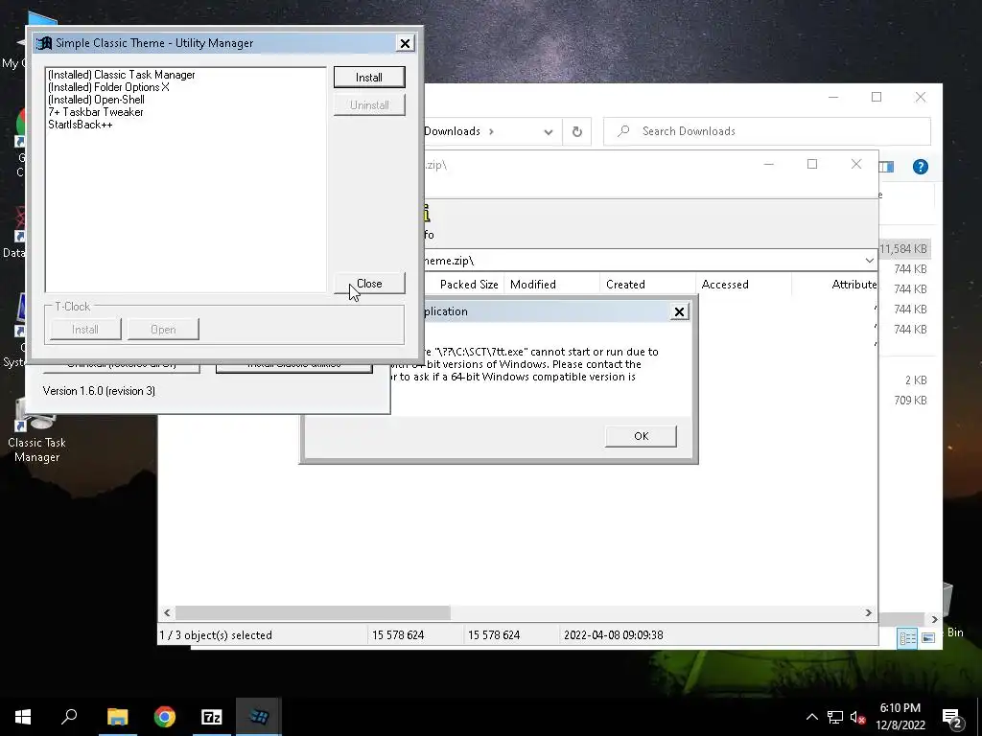
Task: Select Open-Shell list entry
Action: pos(96,100)
